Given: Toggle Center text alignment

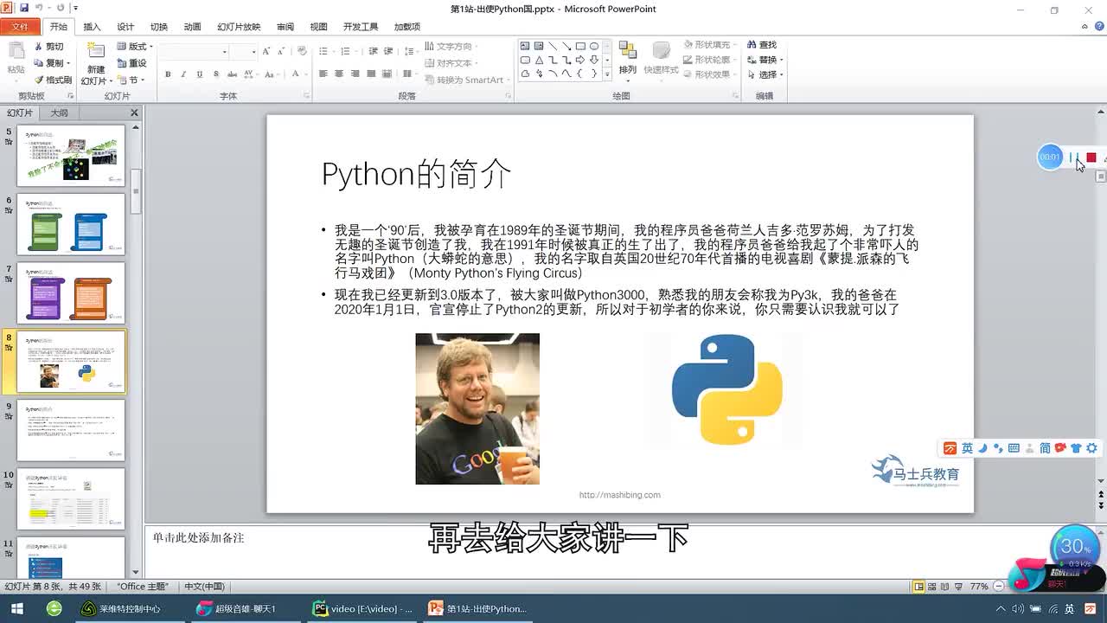Looking at the screenshot, I should click(x=339, y=74).
